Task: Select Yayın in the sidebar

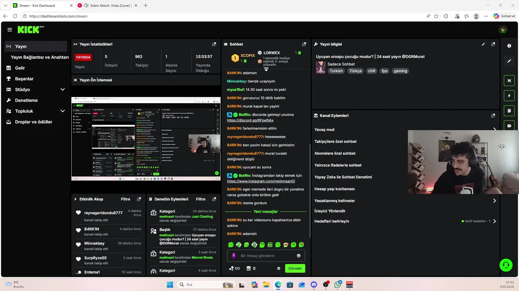Action: click(x=36, y=46)
